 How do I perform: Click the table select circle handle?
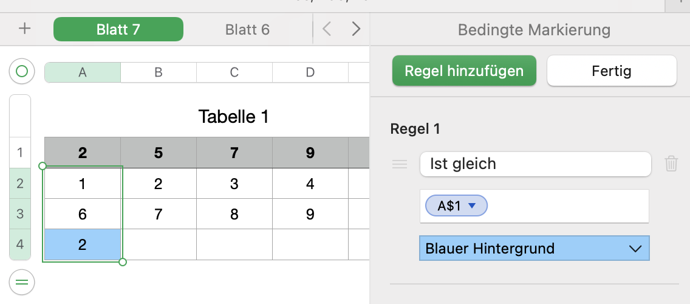tap(22, 72)
